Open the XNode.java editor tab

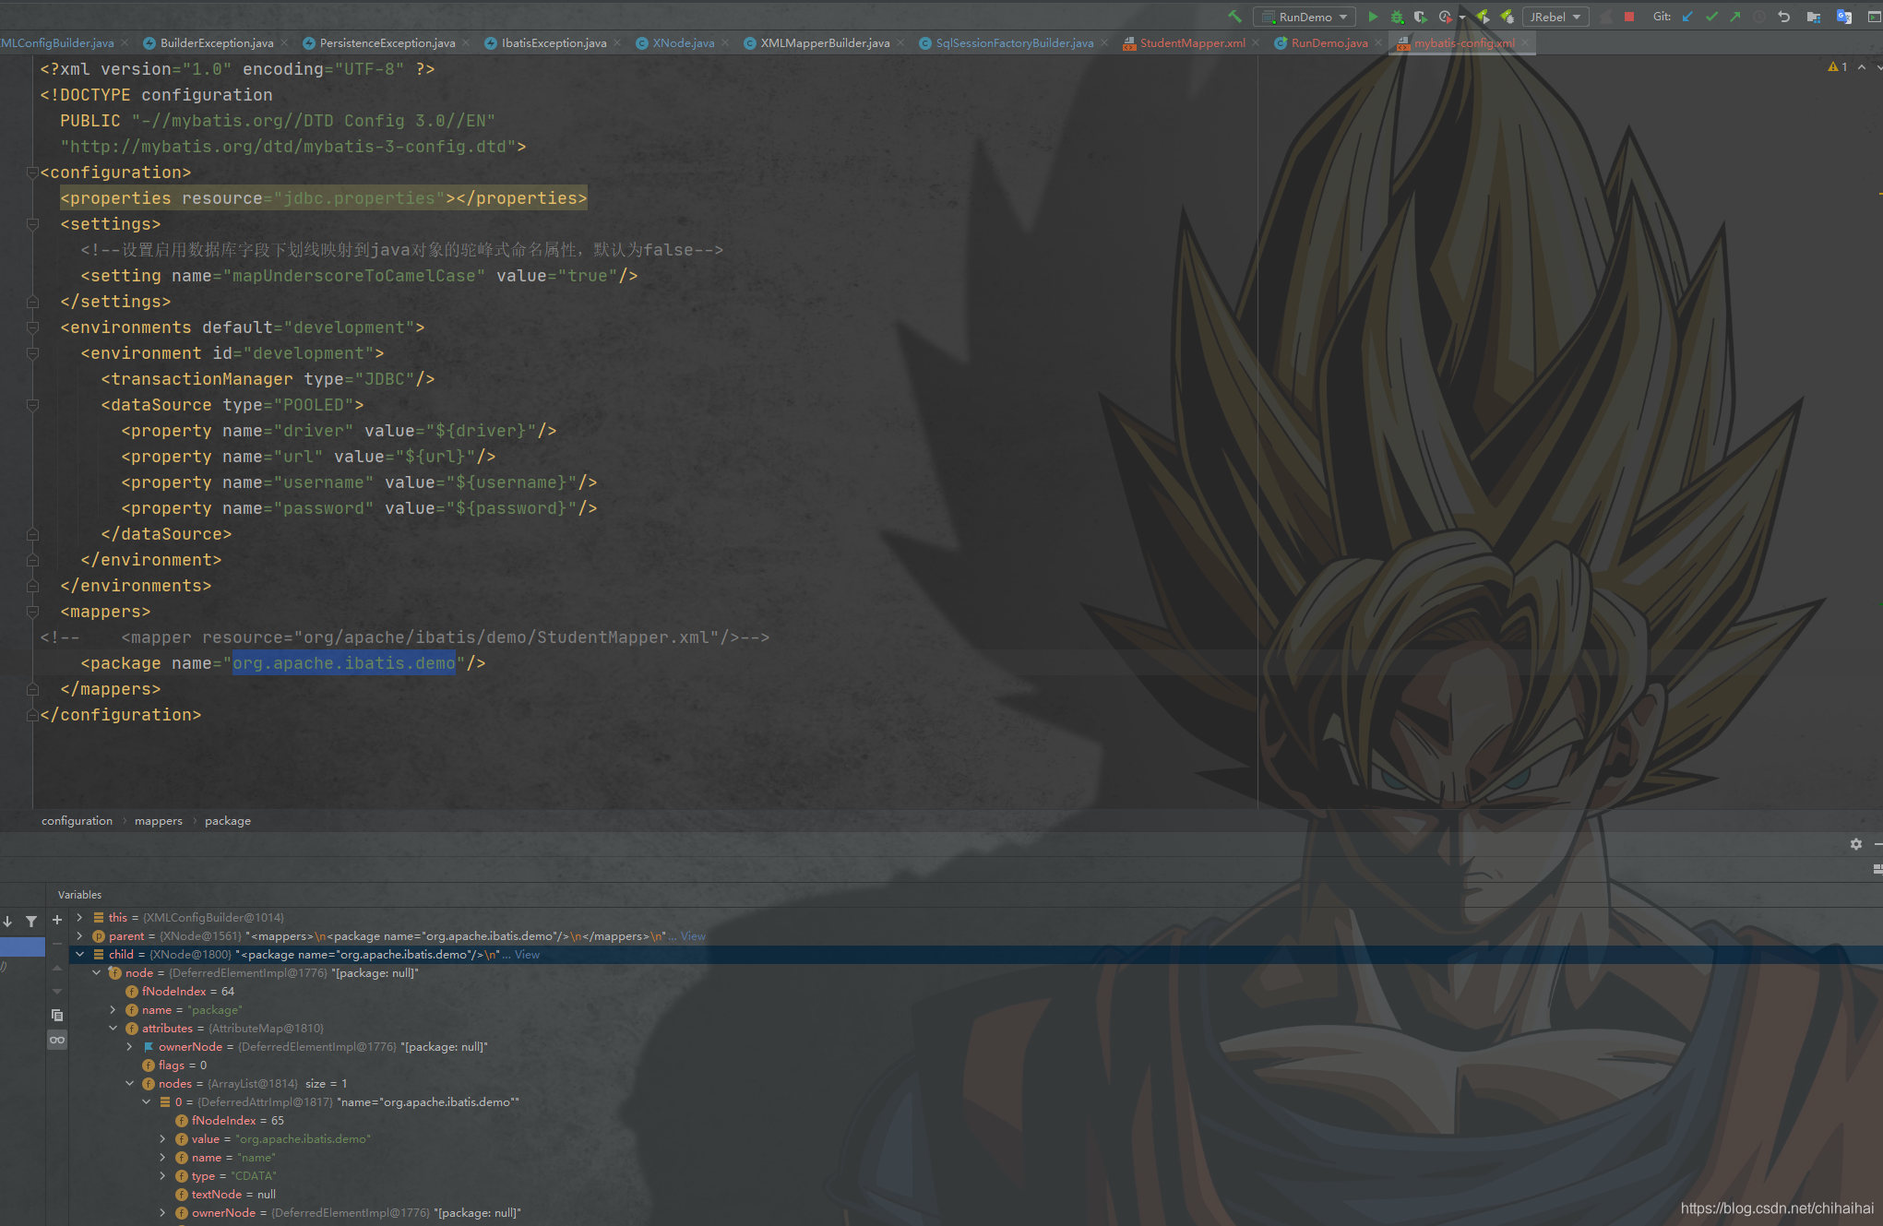point(683,42)
